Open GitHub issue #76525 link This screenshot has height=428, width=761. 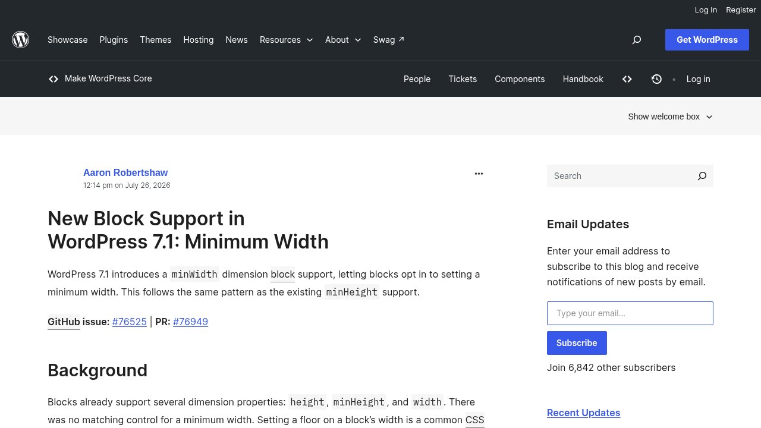pos(130,322)
